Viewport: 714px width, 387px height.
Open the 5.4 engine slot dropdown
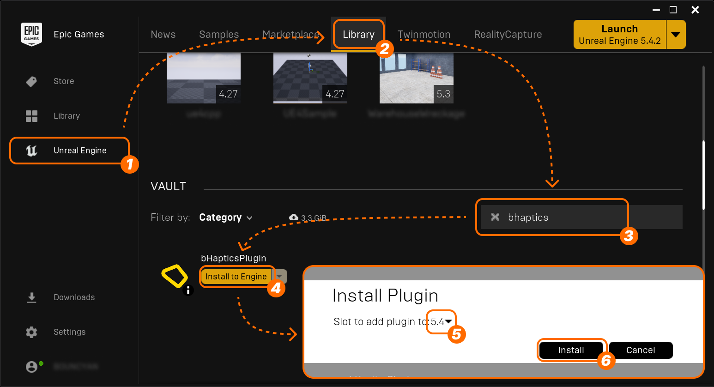click(442, 321)
